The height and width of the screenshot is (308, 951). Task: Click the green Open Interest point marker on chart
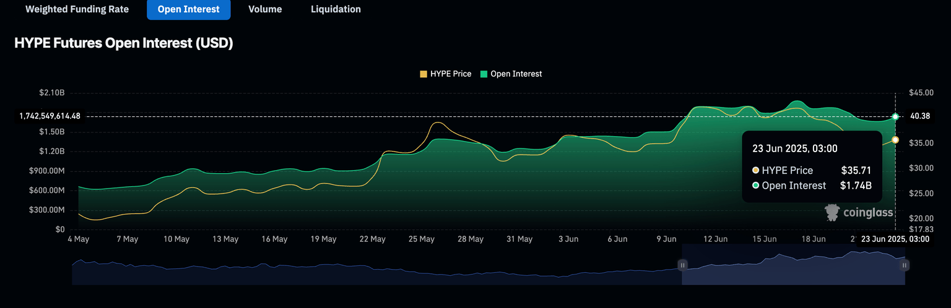click(x=895, y=116)
